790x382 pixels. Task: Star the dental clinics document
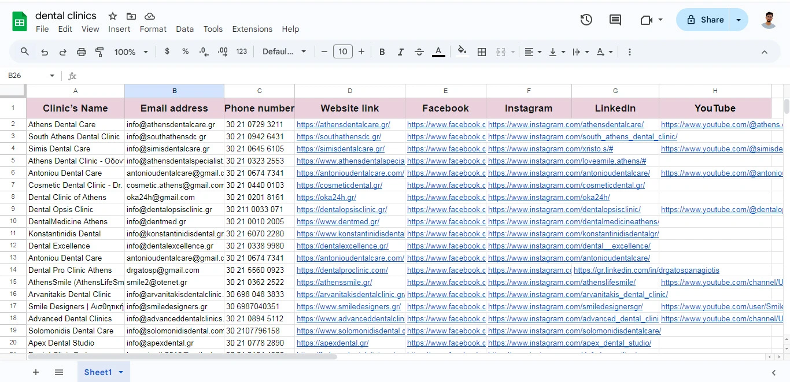pyautogui.click(x=113, y=16)
